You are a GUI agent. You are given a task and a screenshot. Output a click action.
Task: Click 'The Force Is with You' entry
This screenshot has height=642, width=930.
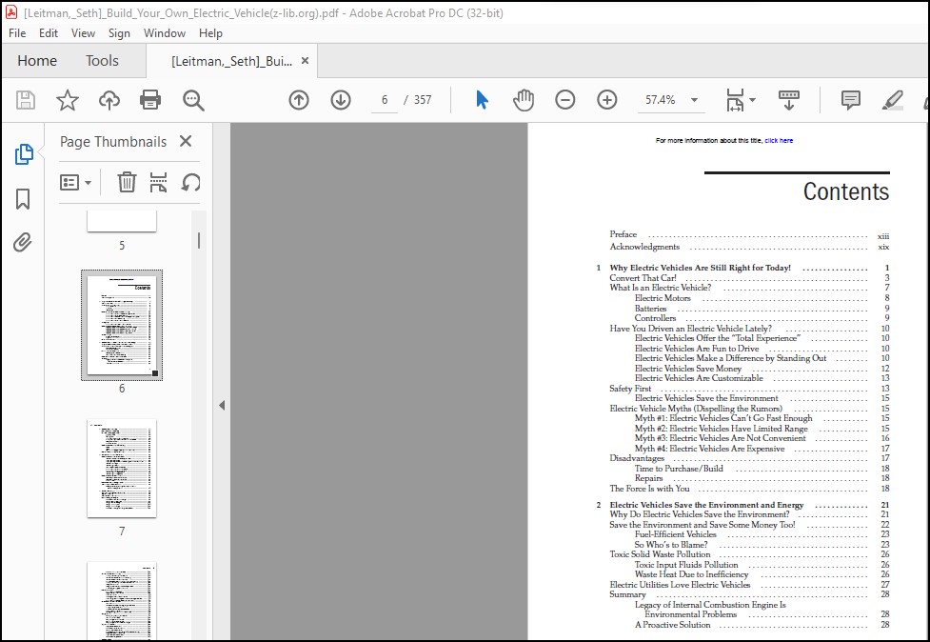coord(649,489)
